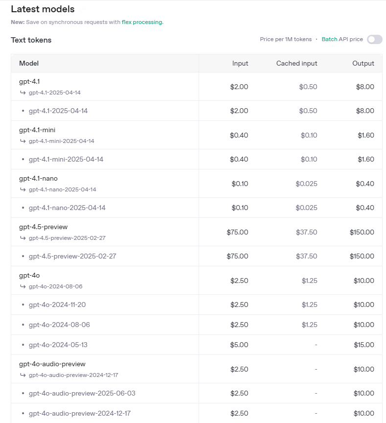Click the alias arrow icon under gpt-4.1-nano

[x=23, y=189]
